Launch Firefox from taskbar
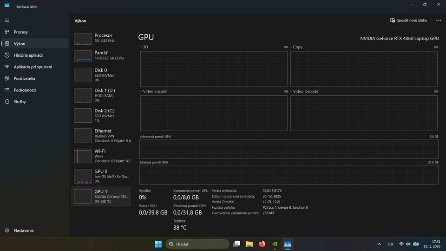This screenshot has width=446, height=251. coord(262,244)
